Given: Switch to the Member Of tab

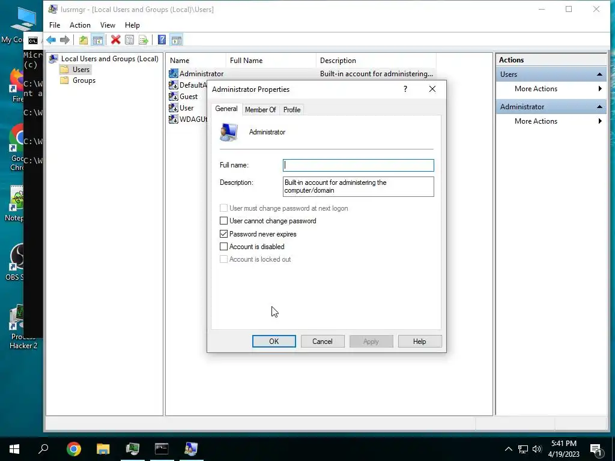Looking at the screenshot, I should (x=261, y=110).
